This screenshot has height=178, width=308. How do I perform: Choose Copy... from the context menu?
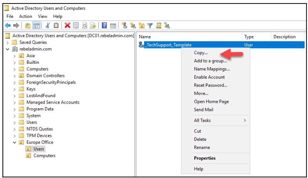(x=201, y=53)
